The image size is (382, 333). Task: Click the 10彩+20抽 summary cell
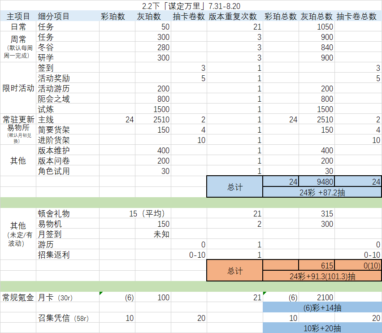[x=322, y=328]
